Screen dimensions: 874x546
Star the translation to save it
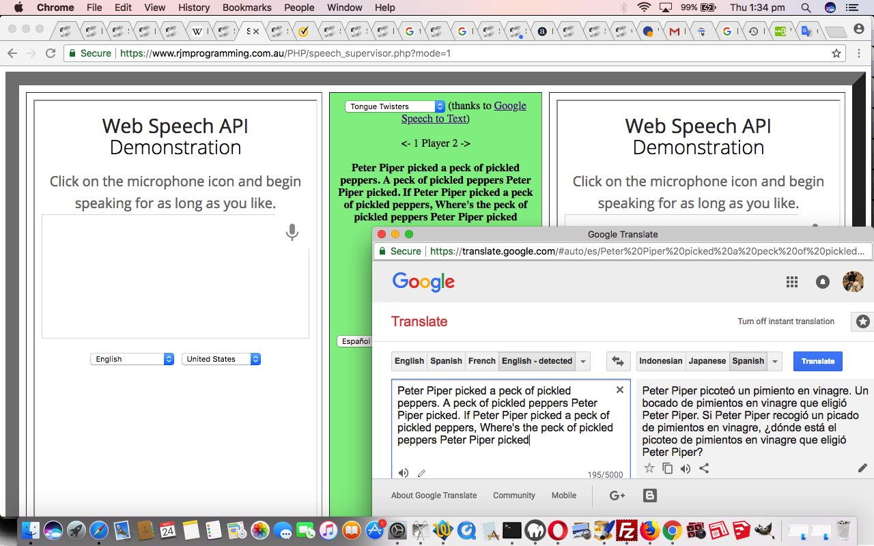click(x=649, y=468)
